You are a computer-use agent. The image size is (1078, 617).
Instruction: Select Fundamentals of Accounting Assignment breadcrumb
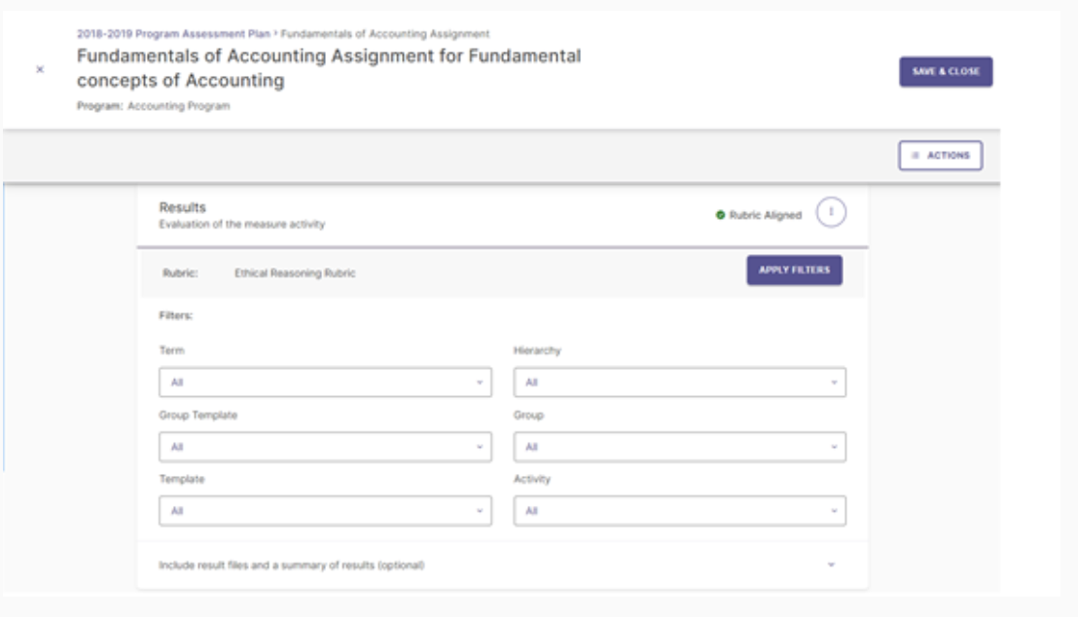coord(384,34)
